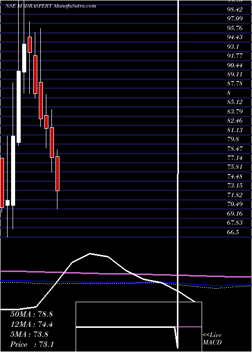Click the 69.16 price axis label
The height and width of the screenshot is (352, 252).
pyautogui.click(x=235, y=213)
